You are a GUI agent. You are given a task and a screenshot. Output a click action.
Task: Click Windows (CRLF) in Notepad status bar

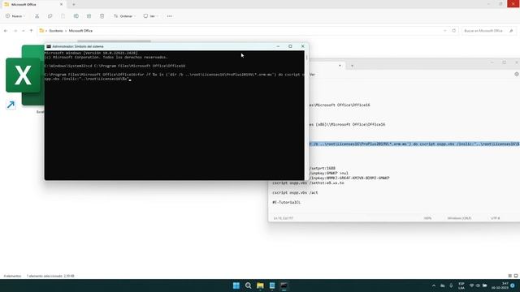[459, 218]
